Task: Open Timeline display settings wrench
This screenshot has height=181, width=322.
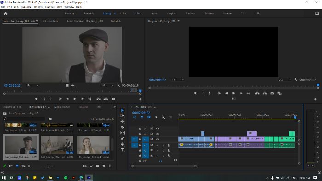Action: point(163,117)
